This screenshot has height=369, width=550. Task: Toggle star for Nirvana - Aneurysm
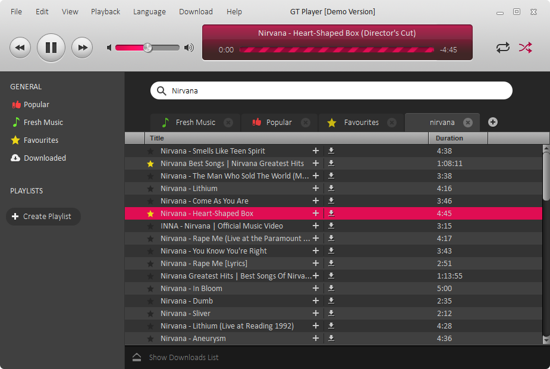tap(150, 339)
